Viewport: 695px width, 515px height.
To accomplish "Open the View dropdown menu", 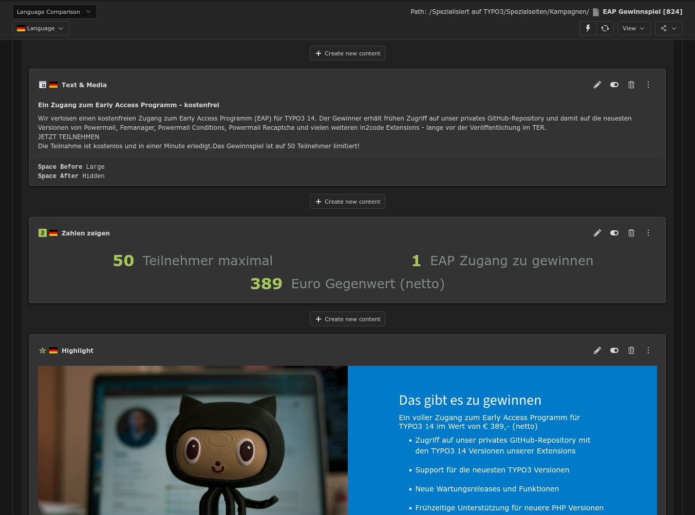I will (x=634, y=28).
